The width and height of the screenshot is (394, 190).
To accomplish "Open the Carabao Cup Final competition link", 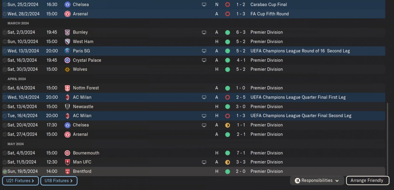I will (268, 5).
